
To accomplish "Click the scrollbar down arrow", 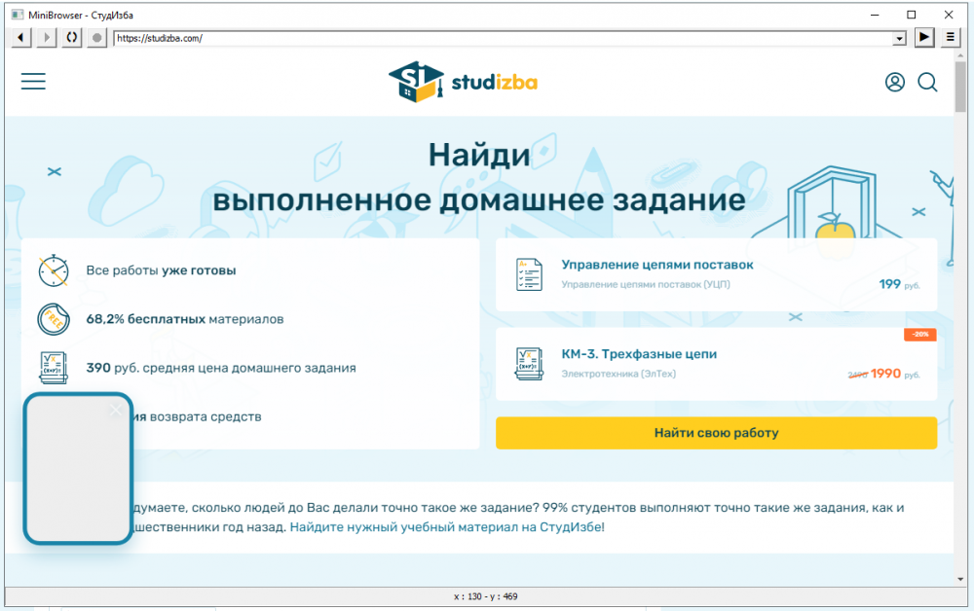I will 960,579.
